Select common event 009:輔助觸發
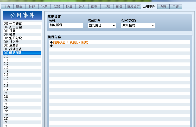The width and height of the screenshot is (196, 127). 22,53
